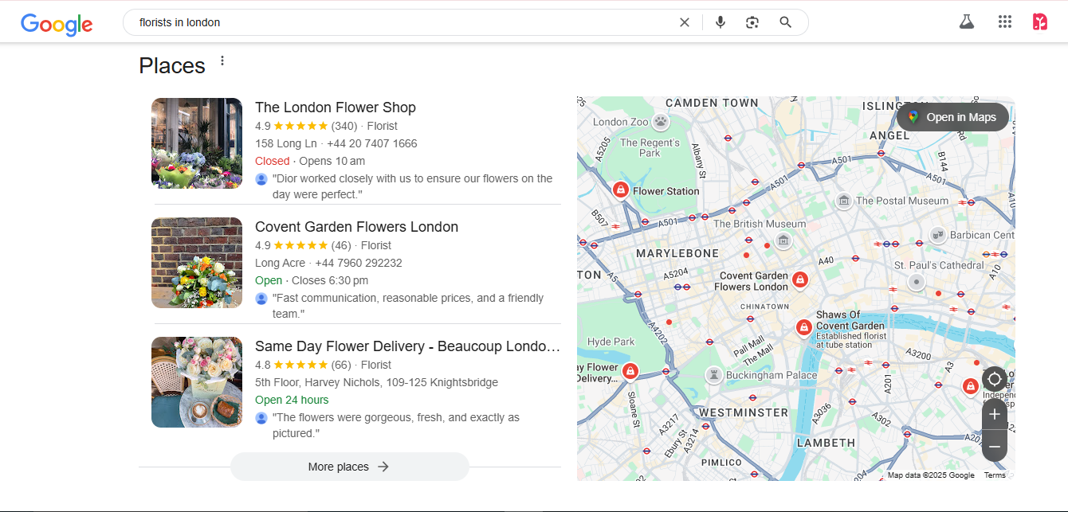The image size is (1068, 512).
Task: Click the Flower Station map pin
Action: [x=620, y=191]
